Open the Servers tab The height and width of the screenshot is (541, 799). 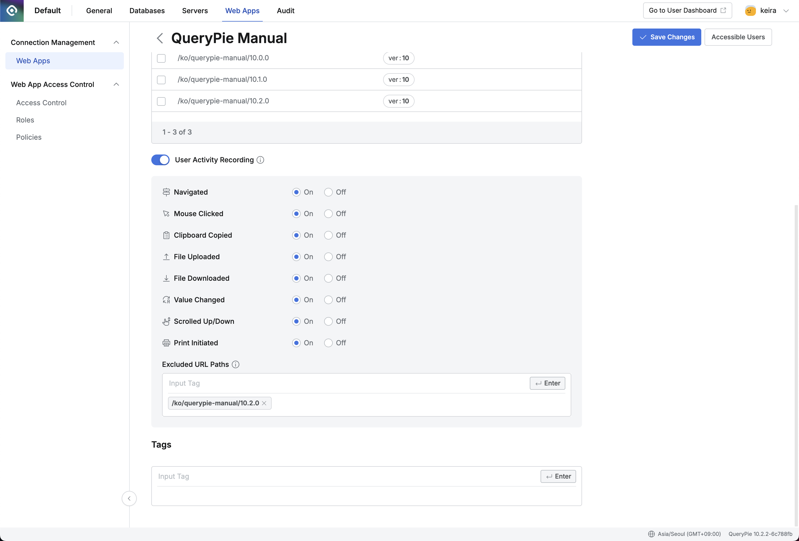point(195,11)
